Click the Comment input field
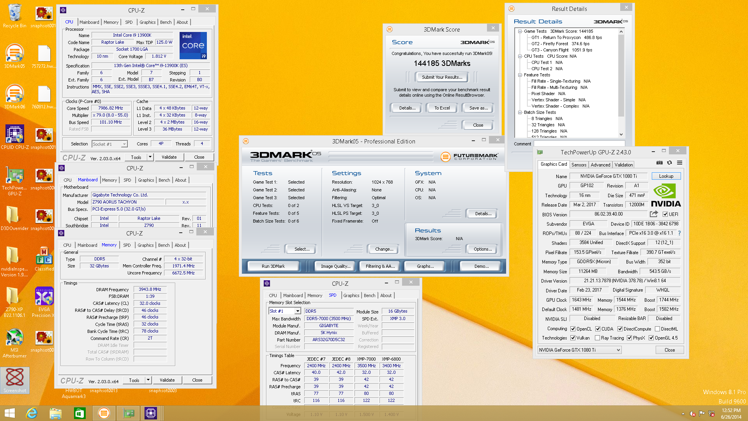The width and height of the screenshot is (748, 421). tap(579, 144)
